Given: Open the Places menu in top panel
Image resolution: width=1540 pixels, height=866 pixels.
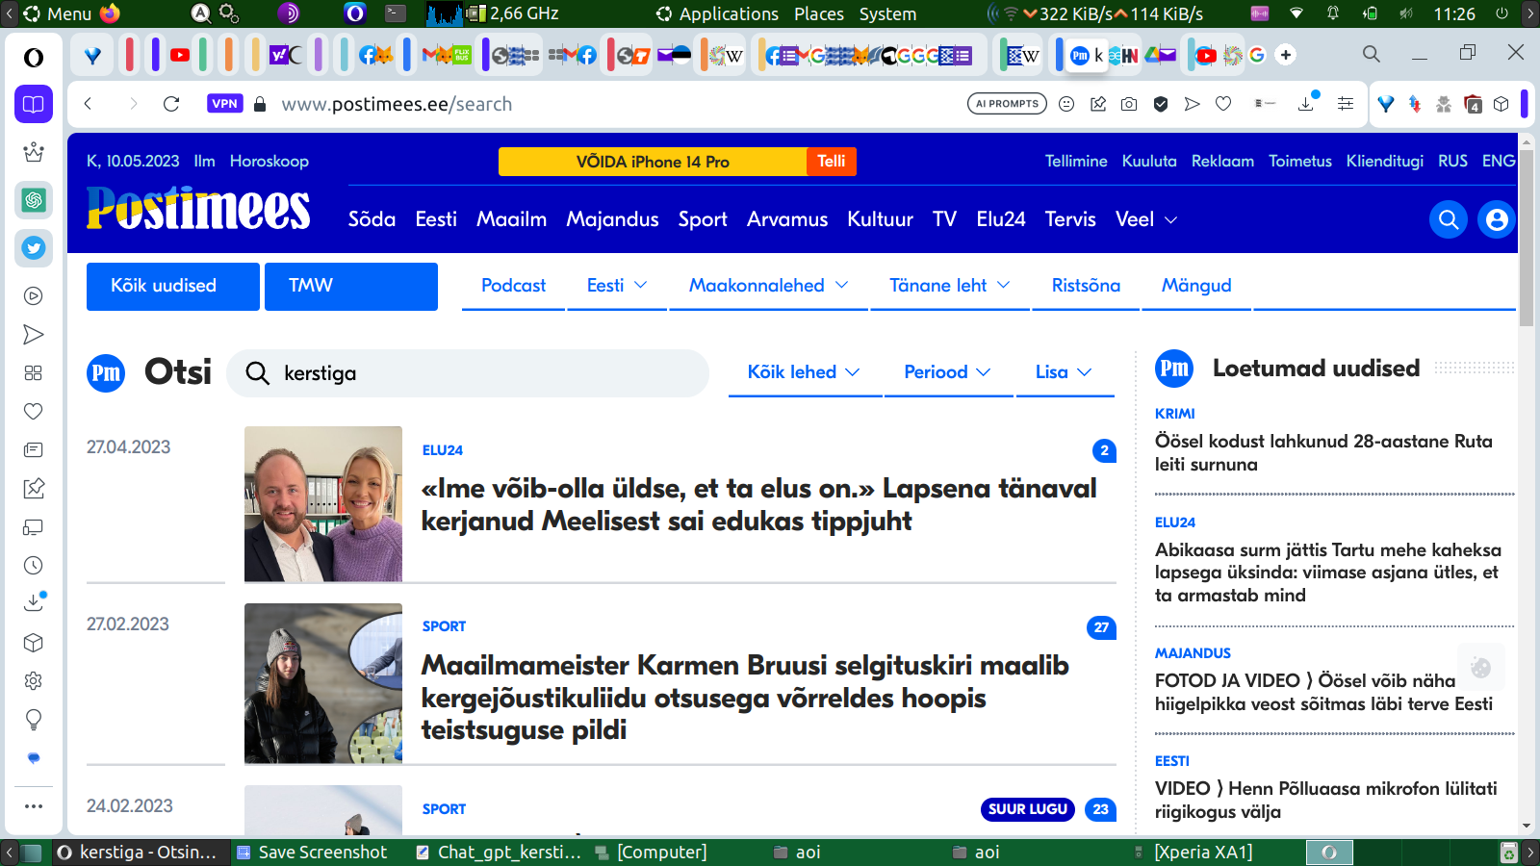Looking at the screenshot, I should point(819,13).
